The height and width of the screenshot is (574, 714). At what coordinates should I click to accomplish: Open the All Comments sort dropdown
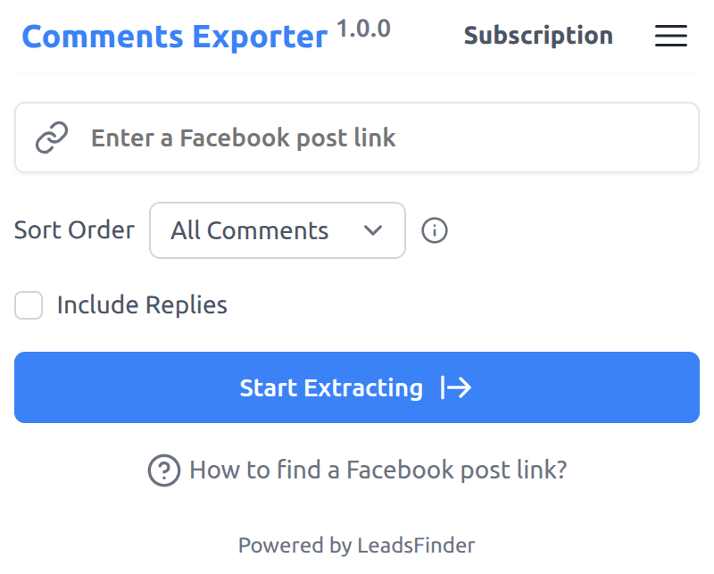click(x=277, y=230)
